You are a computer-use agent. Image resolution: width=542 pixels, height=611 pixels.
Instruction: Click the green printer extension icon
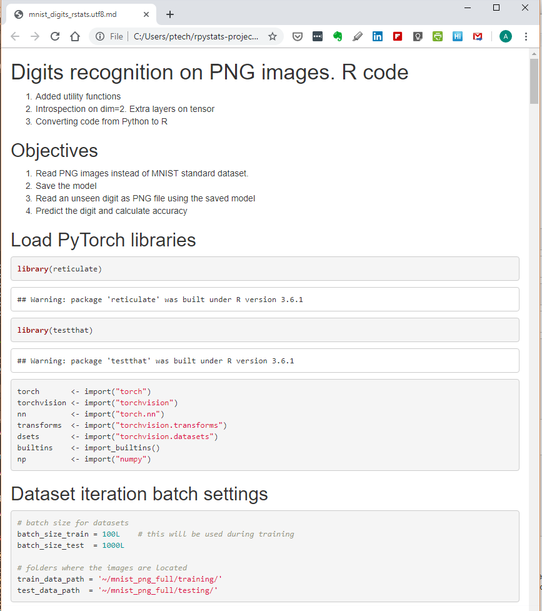(438, 36)
